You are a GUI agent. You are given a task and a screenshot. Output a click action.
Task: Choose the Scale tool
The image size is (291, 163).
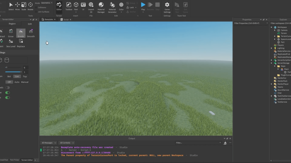point(24,6)
